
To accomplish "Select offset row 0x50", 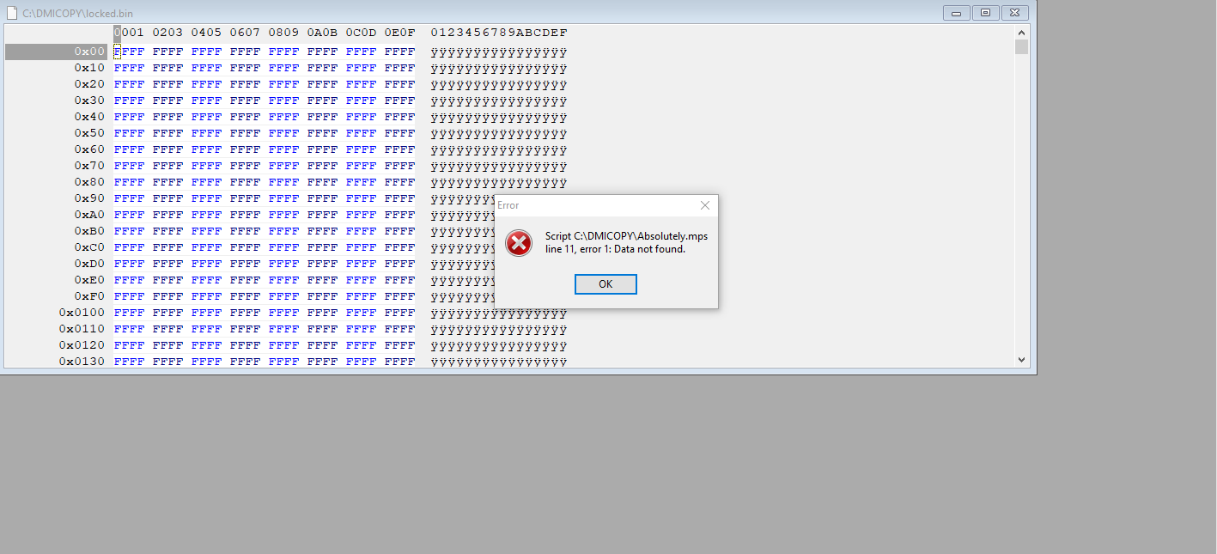I will coord(89,133).
